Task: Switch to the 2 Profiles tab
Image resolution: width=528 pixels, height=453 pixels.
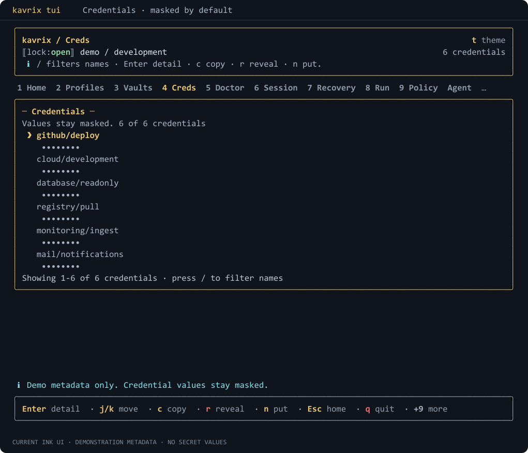Action: click(80, 88)
